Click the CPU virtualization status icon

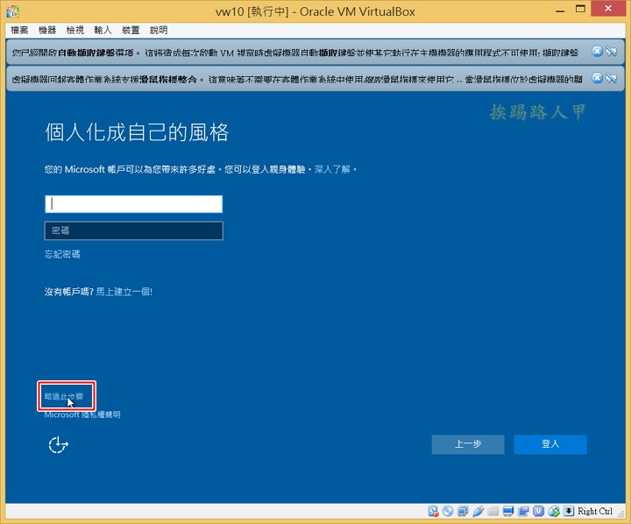538,511
